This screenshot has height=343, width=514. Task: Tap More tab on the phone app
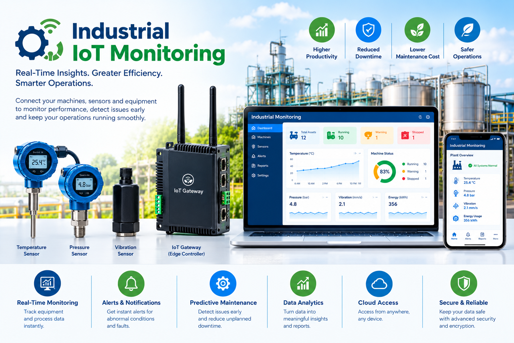point(496,236)
